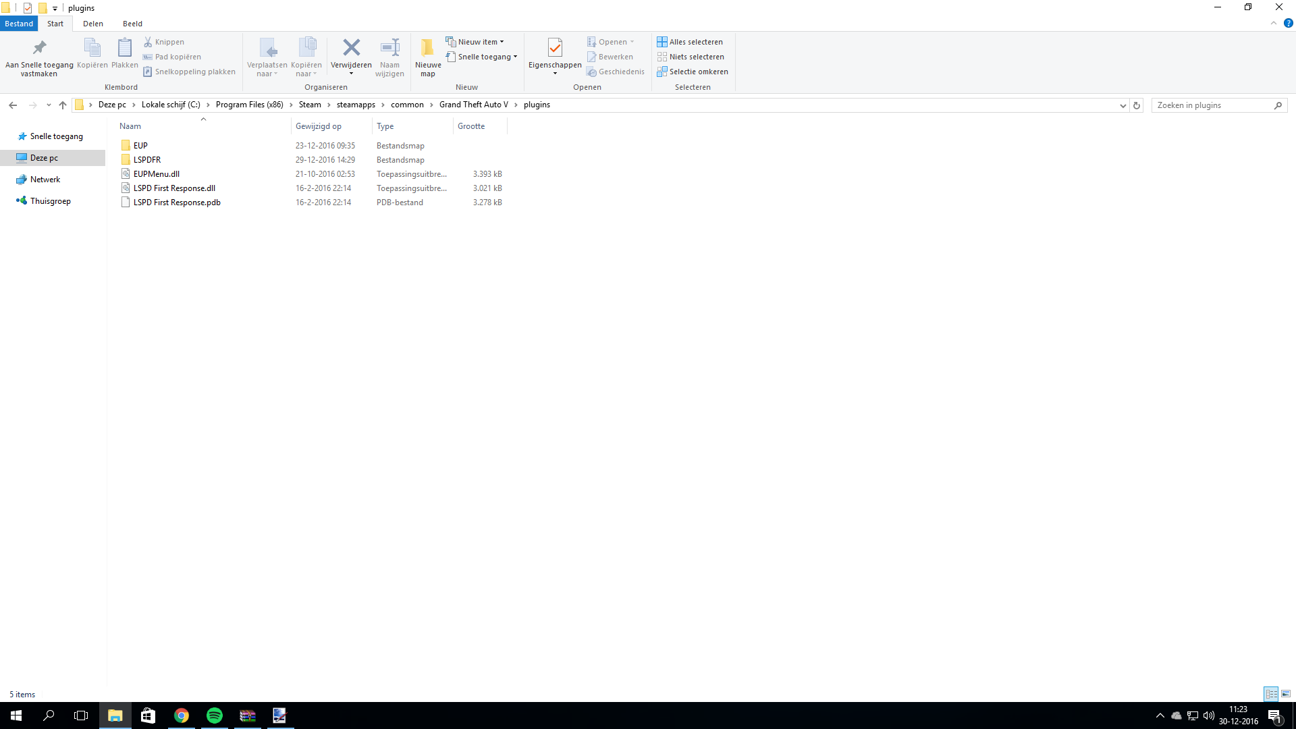Go up one folder level arrow
Screen dimensions: 1296x729
(63, 105)
